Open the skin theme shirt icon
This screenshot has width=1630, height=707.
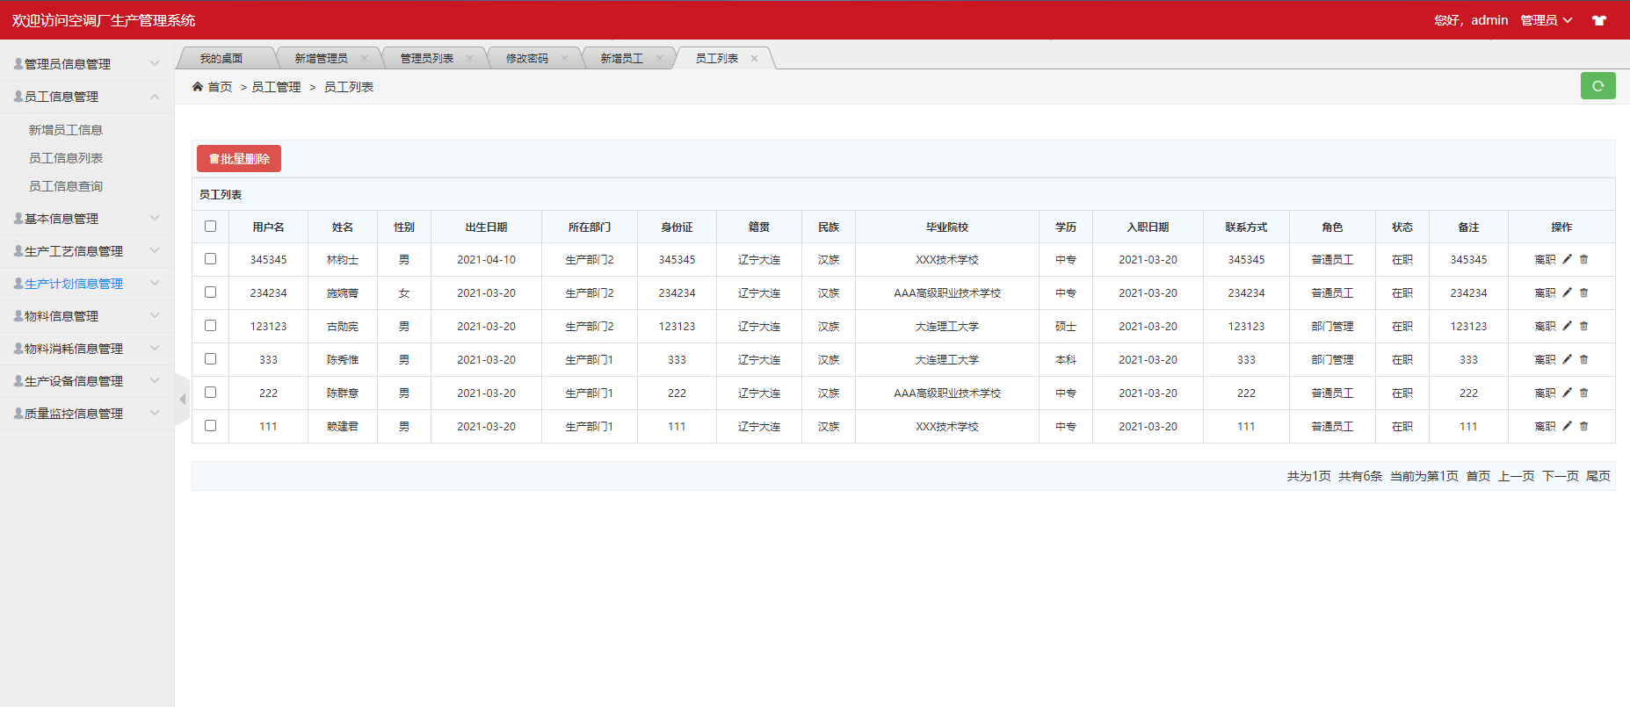tap(1599, 20)
